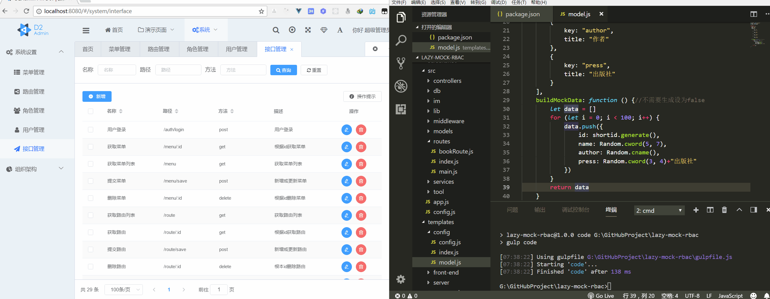The image size is (770, 299).
Task: Edit the 提交菜单 row
Action: (346, 181)
